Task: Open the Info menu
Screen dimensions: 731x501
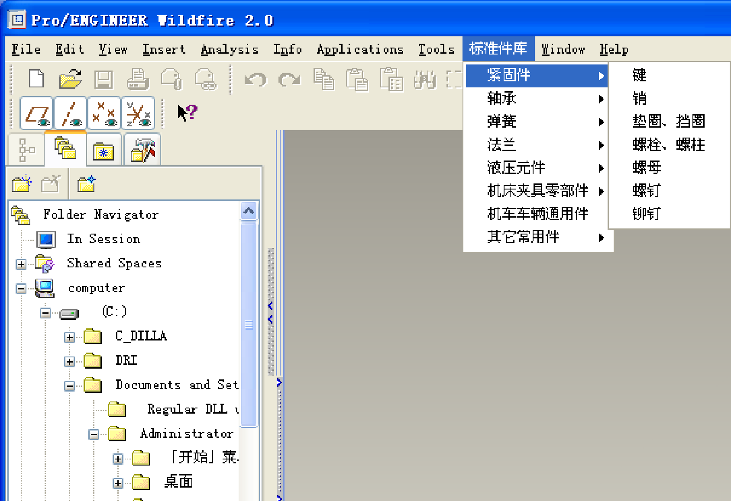Action: (x=287, y=49)
